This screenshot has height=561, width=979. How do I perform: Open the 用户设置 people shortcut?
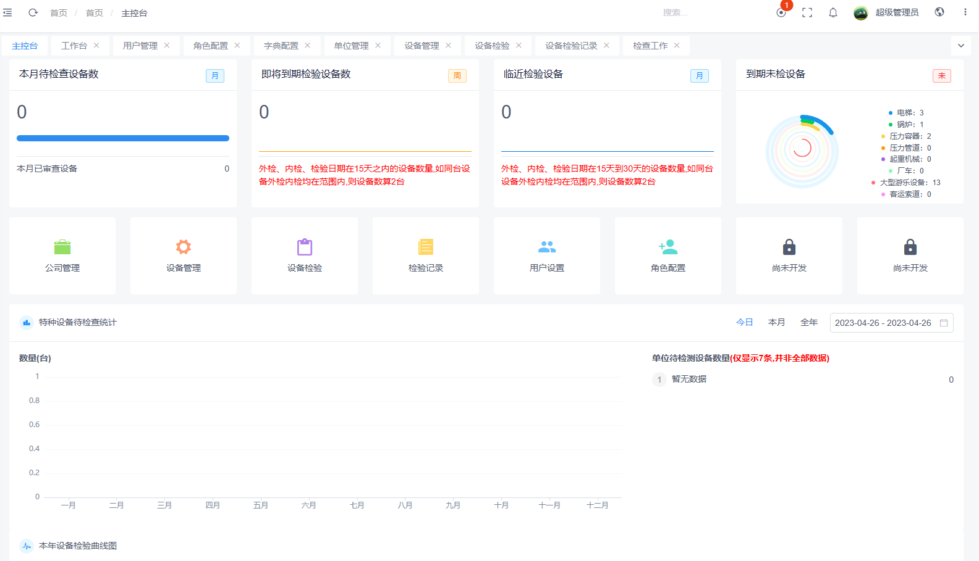(x=547, y=256)
